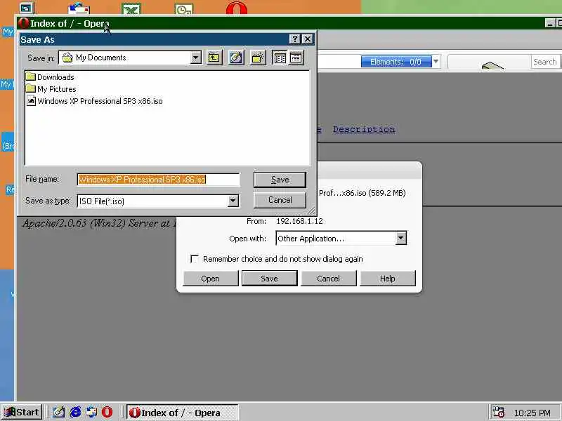The height and width of the screenshot is (421, 562).
Task: Click Save in the download dialog
Action: 270,279
